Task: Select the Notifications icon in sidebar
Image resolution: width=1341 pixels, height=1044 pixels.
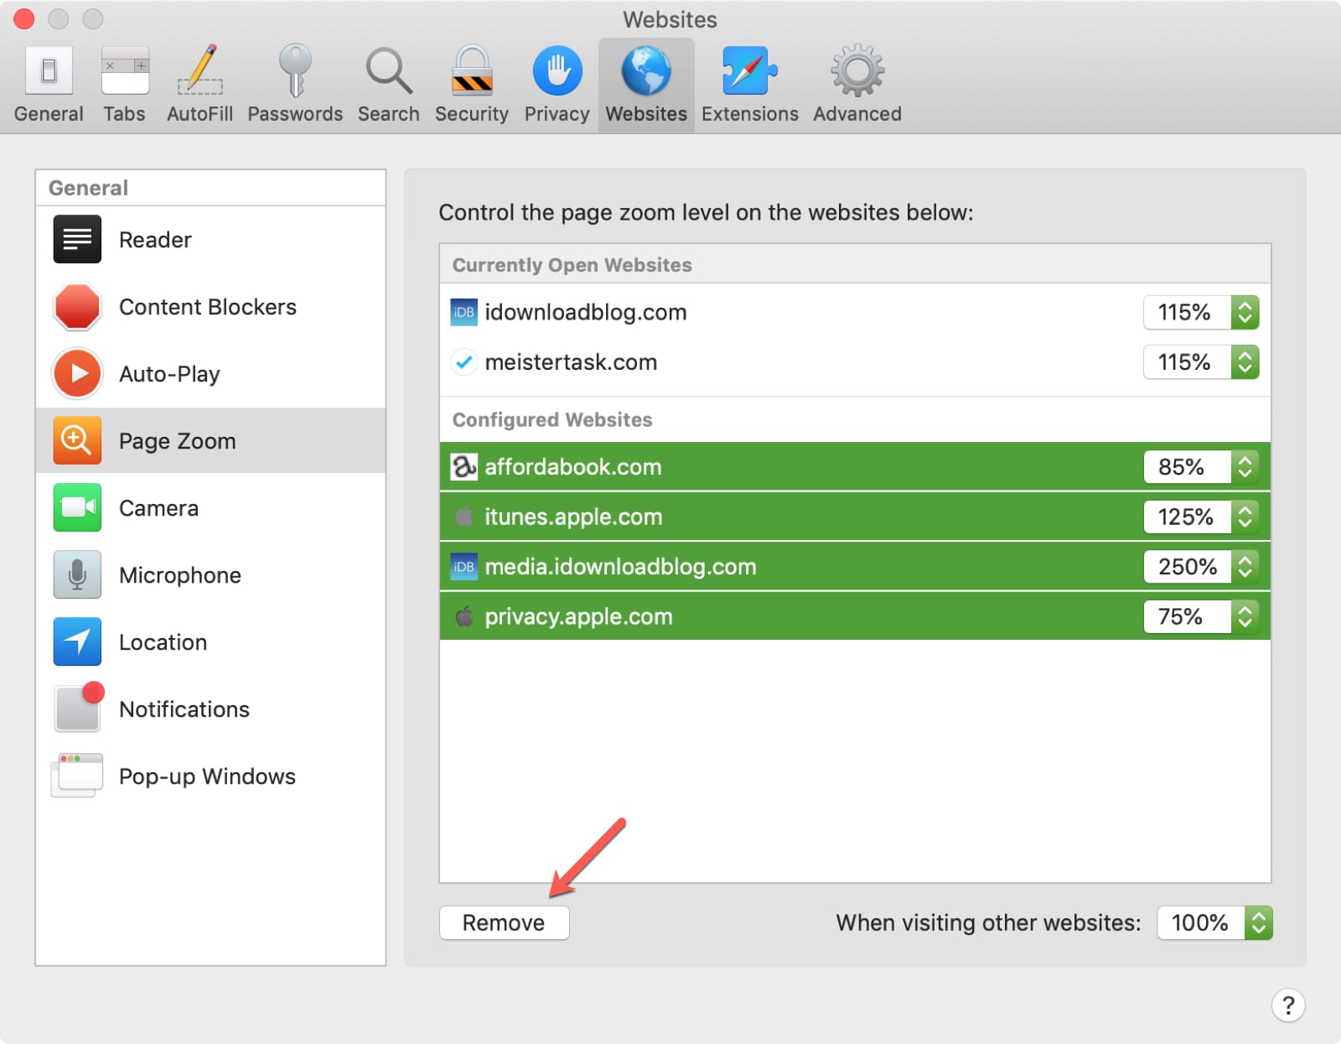Action: click(x=79, y=706)
